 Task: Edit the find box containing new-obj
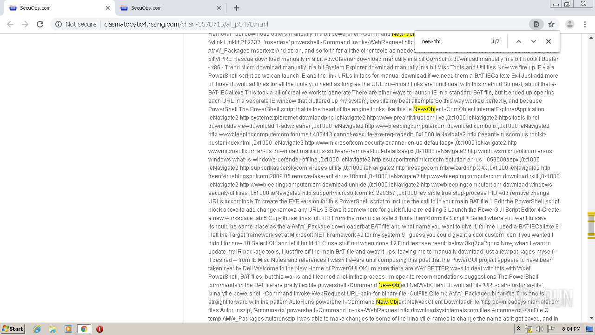tap(453, 41)
